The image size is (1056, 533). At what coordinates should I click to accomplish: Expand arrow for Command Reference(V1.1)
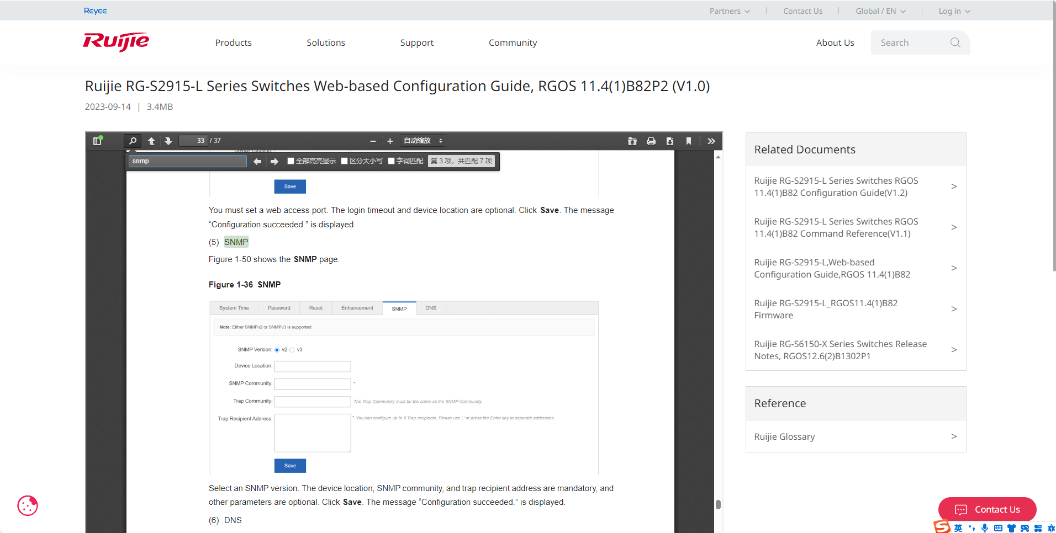tap(954, 227)
